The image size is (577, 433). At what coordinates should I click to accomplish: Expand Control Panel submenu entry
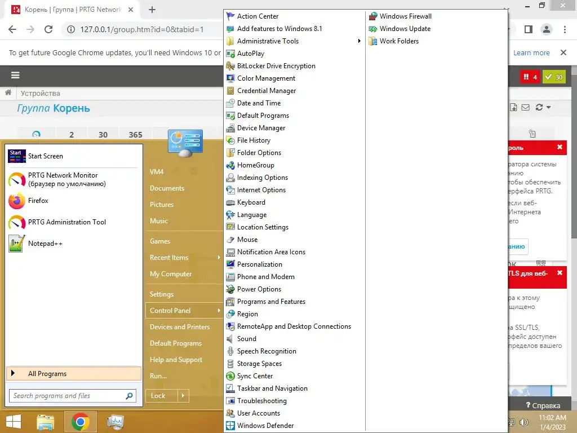184,311
